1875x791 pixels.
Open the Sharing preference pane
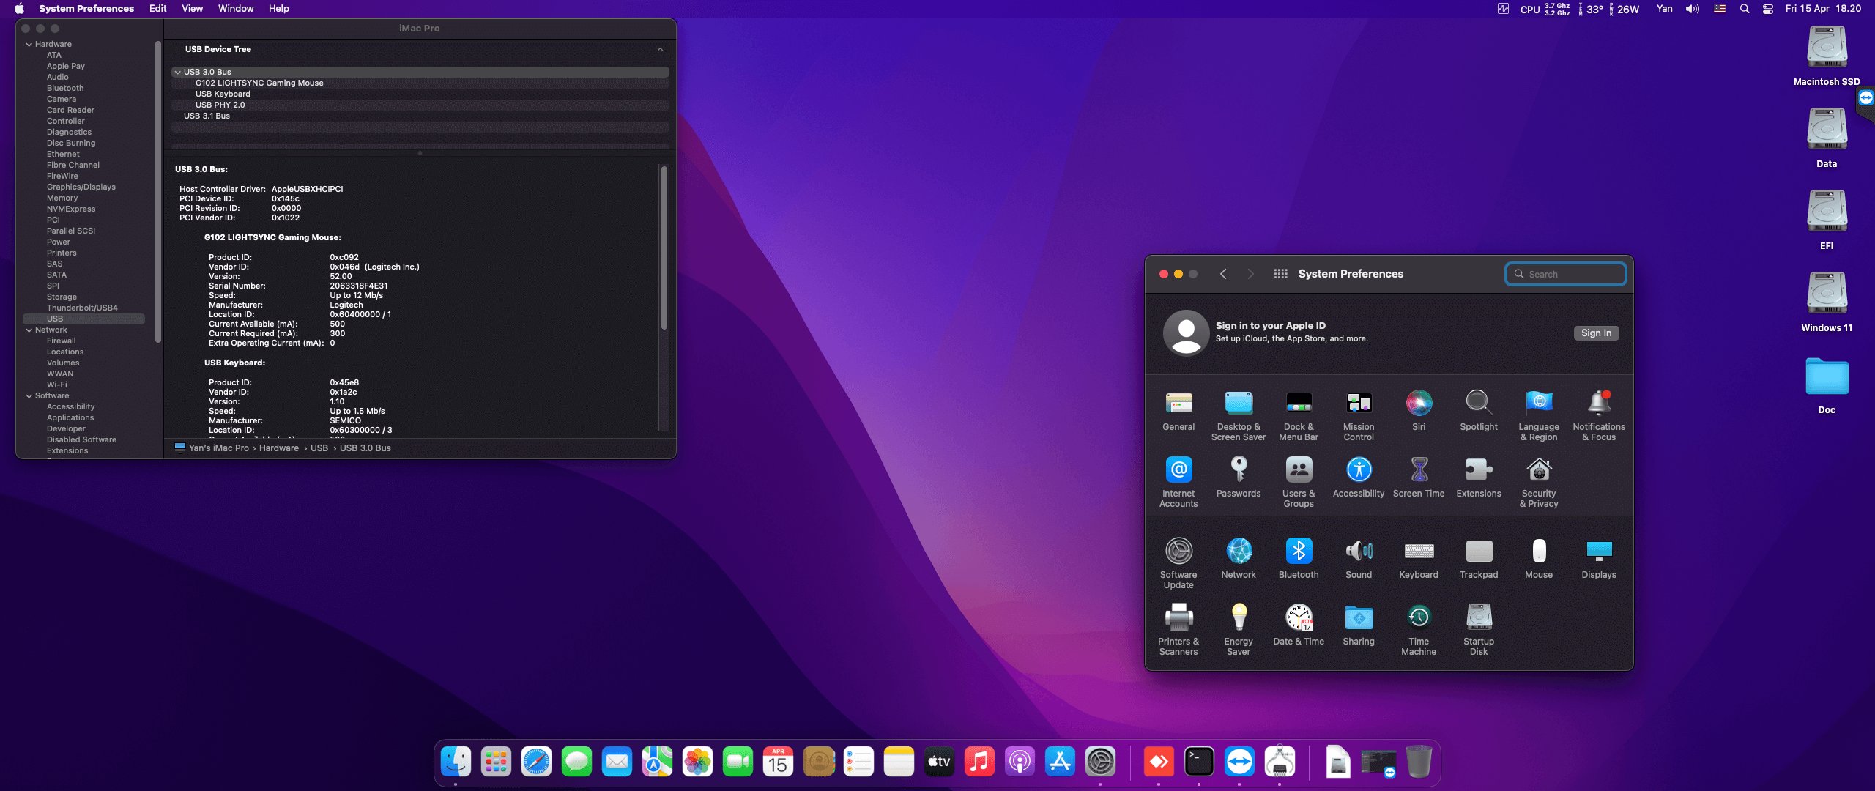1359,625
